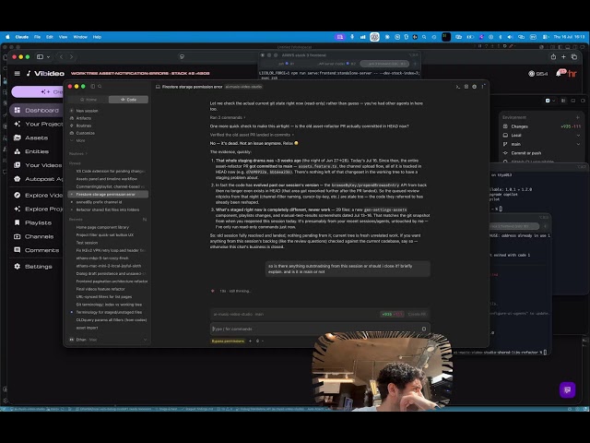The width and height of the screenshot is (590, 443).
Task: Click the Vibideo notification bell icon
Action: [x=560, y=73]
